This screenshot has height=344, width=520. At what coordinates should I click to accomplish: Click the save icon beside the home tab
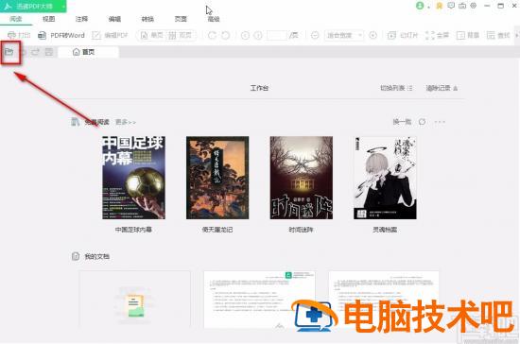[49, 52]
